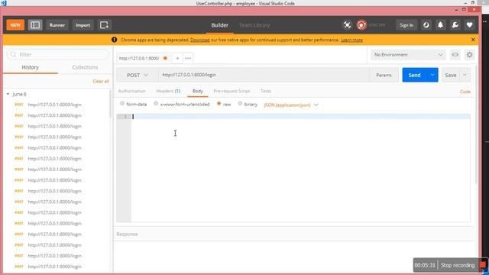Select the binary radio button
This screenshot has width=489, height=275.
[x=240, y=104]
